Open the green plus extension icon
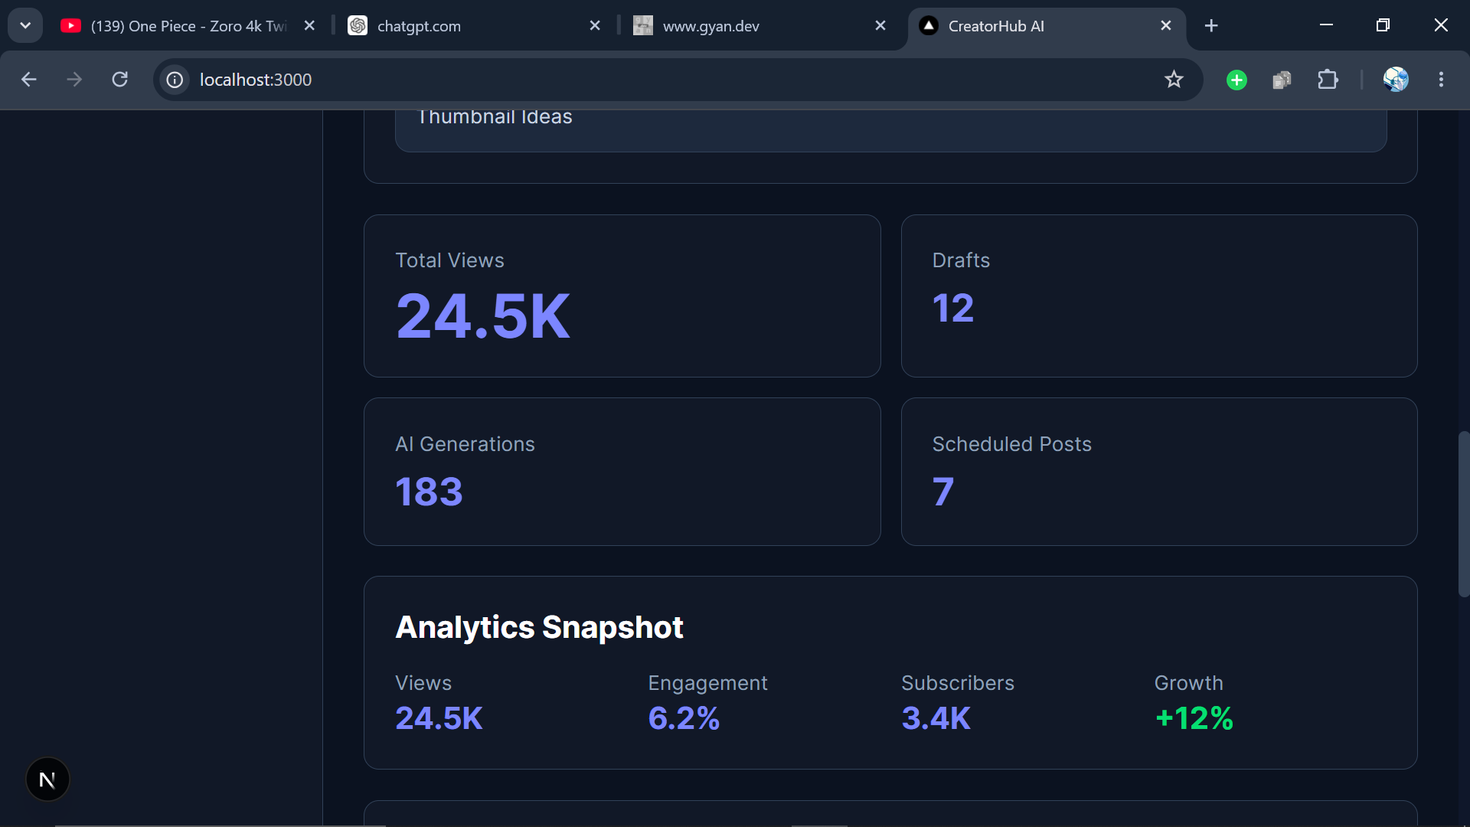 point(1236,80)
